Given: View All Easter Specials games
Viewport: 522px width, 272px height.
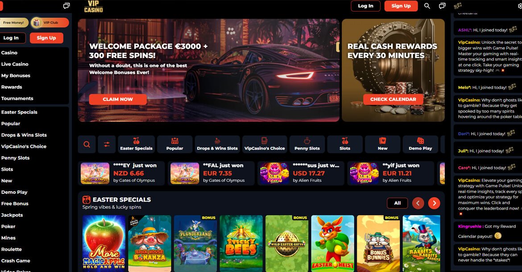Looking at the screenshot, I should coord(398,203).
